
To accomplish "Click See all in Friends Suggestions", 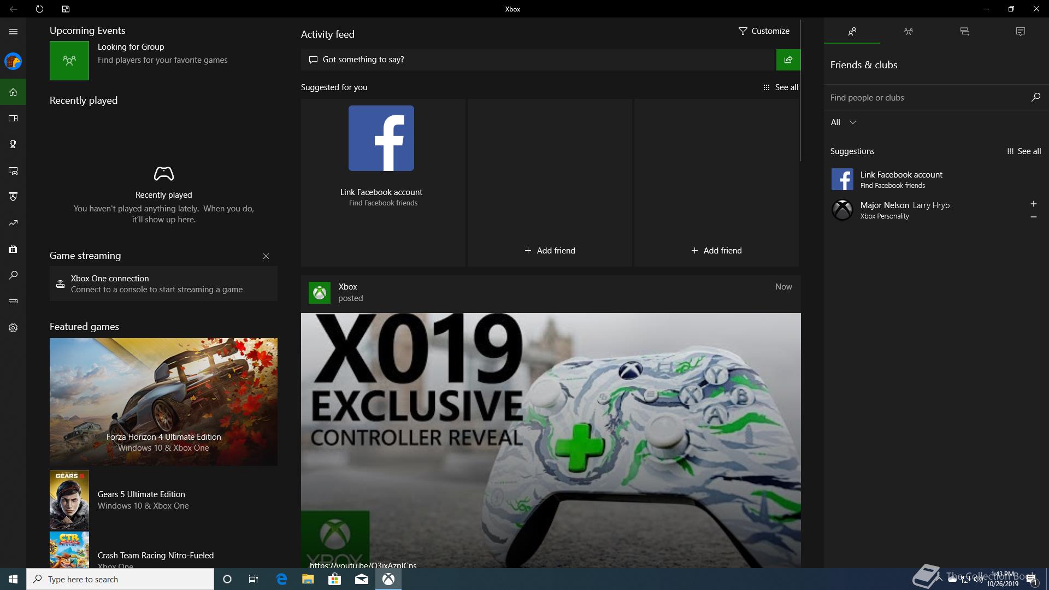I will [1024, 151].
